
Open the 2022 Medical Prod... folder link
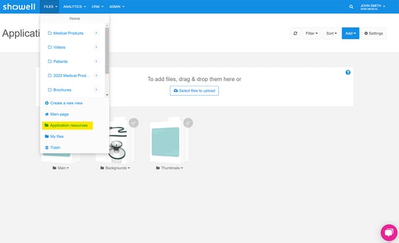[x=71, y=76]
